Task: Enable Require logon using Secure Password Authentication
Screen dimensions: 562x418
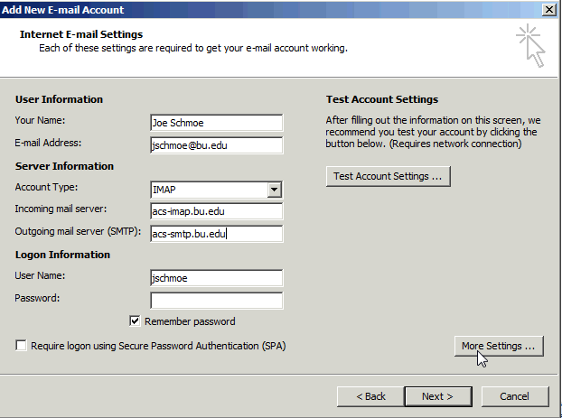Action: [x=21, y=346]
